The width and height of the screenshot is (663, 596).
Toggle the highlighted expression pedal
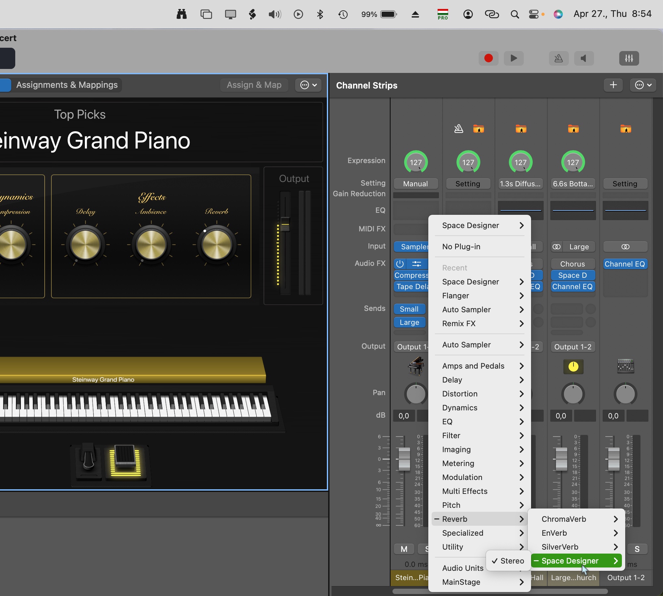[x=125, y=461]
